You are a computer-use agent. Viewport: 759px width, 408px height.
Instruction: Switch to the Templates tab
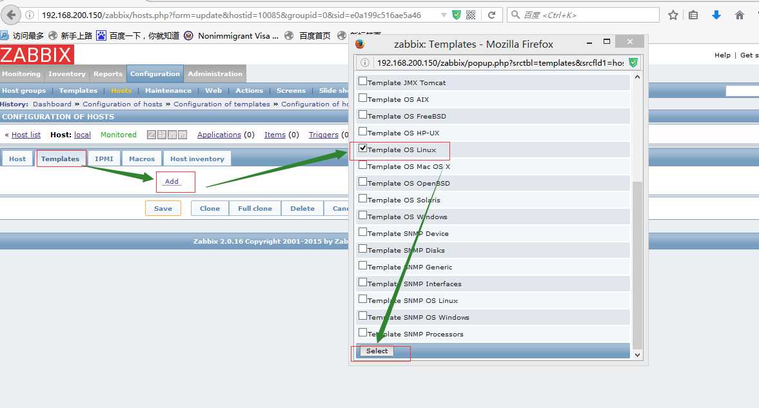coord(60,159)
